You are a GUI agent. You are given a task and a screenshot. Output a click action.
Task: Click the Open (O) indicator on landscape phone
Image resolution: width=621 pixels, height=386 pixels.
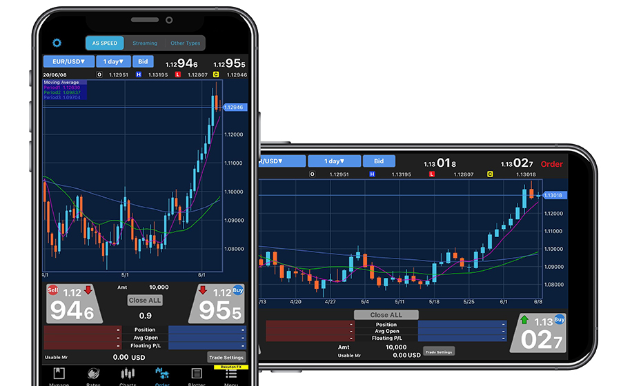pyautogui.click(x=312, y=174)
